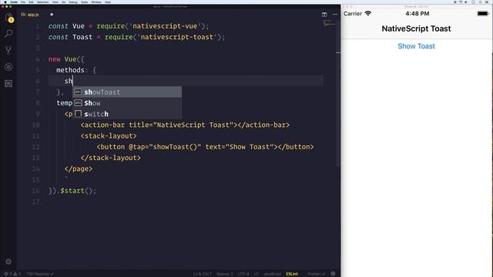Viewport: 493px width, 277px height.
Task: Click the battery icon in the simulator status bar
Action: tap(483, 14)
